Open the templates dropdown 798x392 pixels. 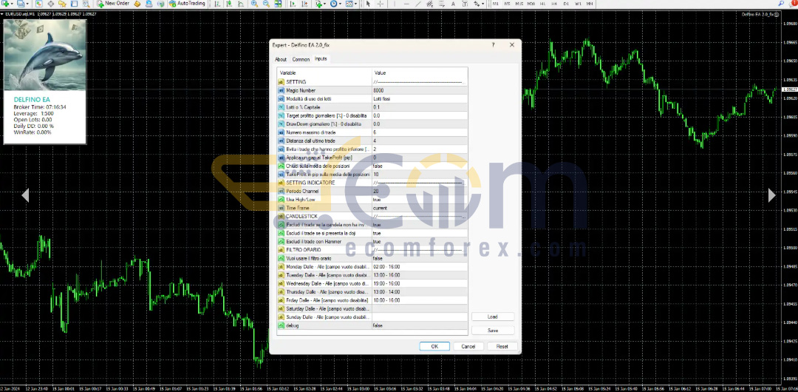pos(351,4)
